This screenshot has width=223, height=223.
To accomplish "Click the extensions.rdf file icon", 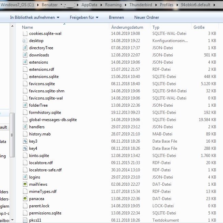I will pos(25,69).
